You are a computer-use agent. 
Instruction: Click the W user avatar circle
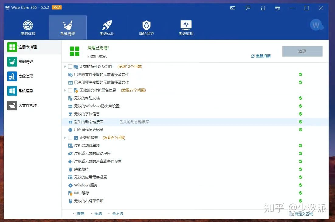click(317, 25)
